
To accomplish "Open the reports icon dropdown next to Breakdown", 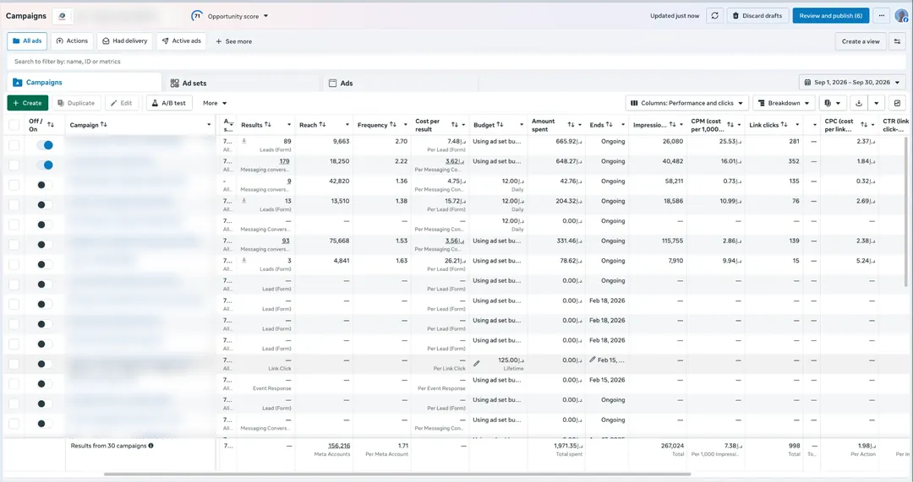I will tap(832, 103).
